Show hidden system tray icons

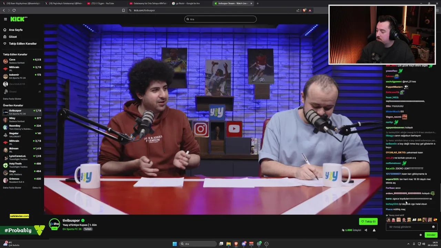pos(408,244)
